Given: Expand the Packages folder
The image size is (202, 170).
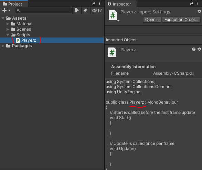Looking at the screenshot, I should [3, 46].
